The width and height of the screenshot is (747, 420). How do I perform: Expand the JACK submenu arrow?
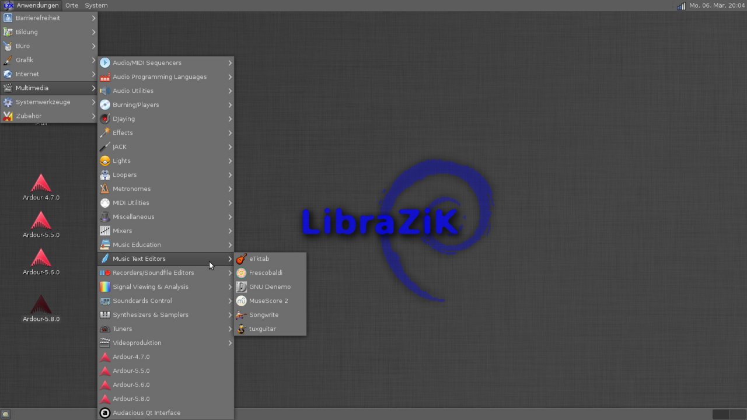230,147
